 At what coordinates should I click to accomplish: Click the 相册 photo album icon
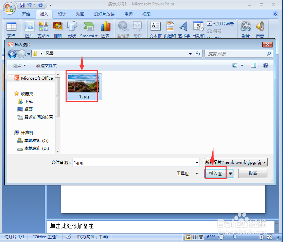(x=58, y=29)
